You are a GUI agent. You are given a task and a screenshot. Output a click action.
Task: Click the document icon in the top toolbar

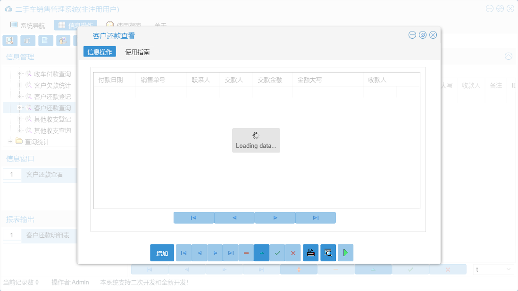45,40
